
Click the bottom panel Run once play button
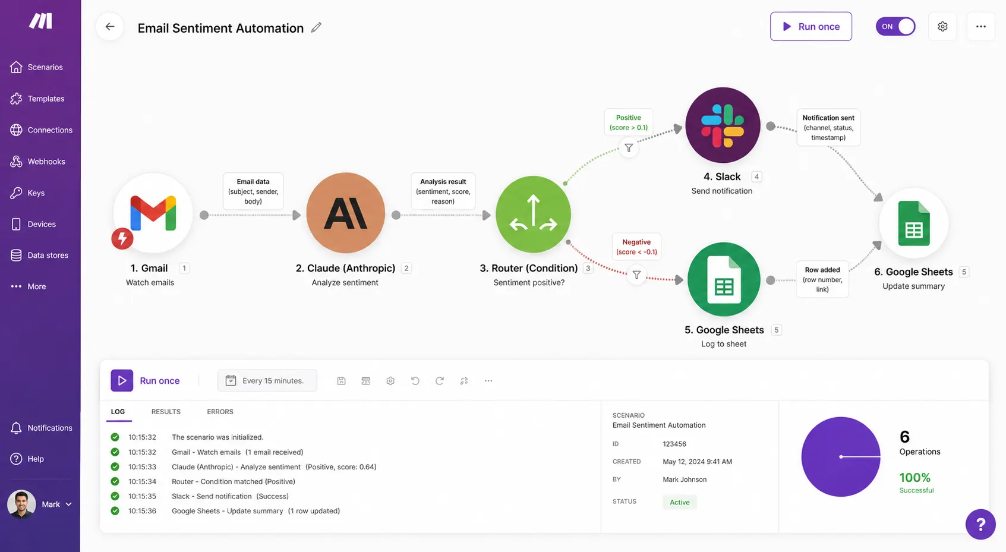coord(122,381)
